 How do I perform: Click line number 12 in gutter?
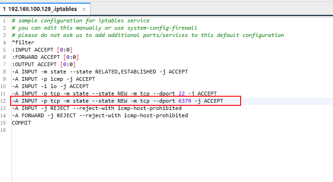coord(3,101)
